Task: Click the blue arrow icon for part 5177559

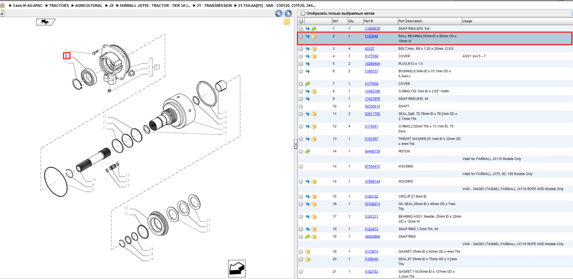Action: click(x=308, y=56)
